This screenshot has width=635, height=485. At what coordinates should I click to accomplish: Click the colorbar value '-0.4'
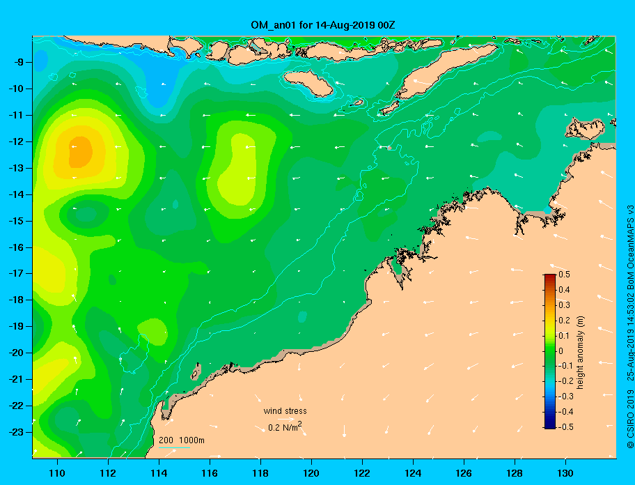pos(565,412)
